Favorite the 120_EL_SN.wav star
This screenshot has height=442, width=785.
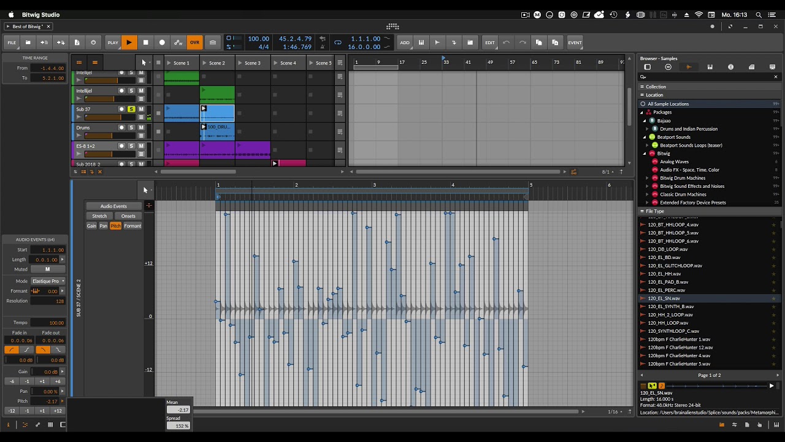(x=773, y=298)
